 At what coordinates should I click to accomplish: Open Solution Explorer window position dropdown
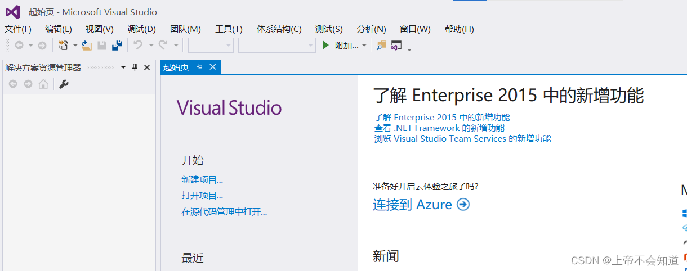click(x=123, y=67)
